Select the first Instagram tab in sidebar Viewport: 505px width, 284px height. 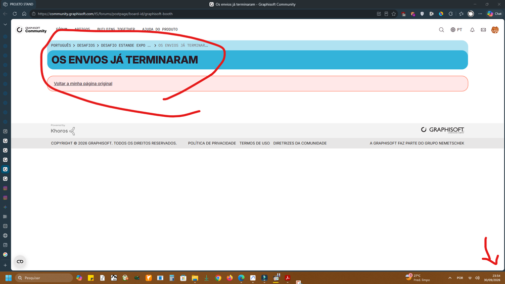(5, 188)
